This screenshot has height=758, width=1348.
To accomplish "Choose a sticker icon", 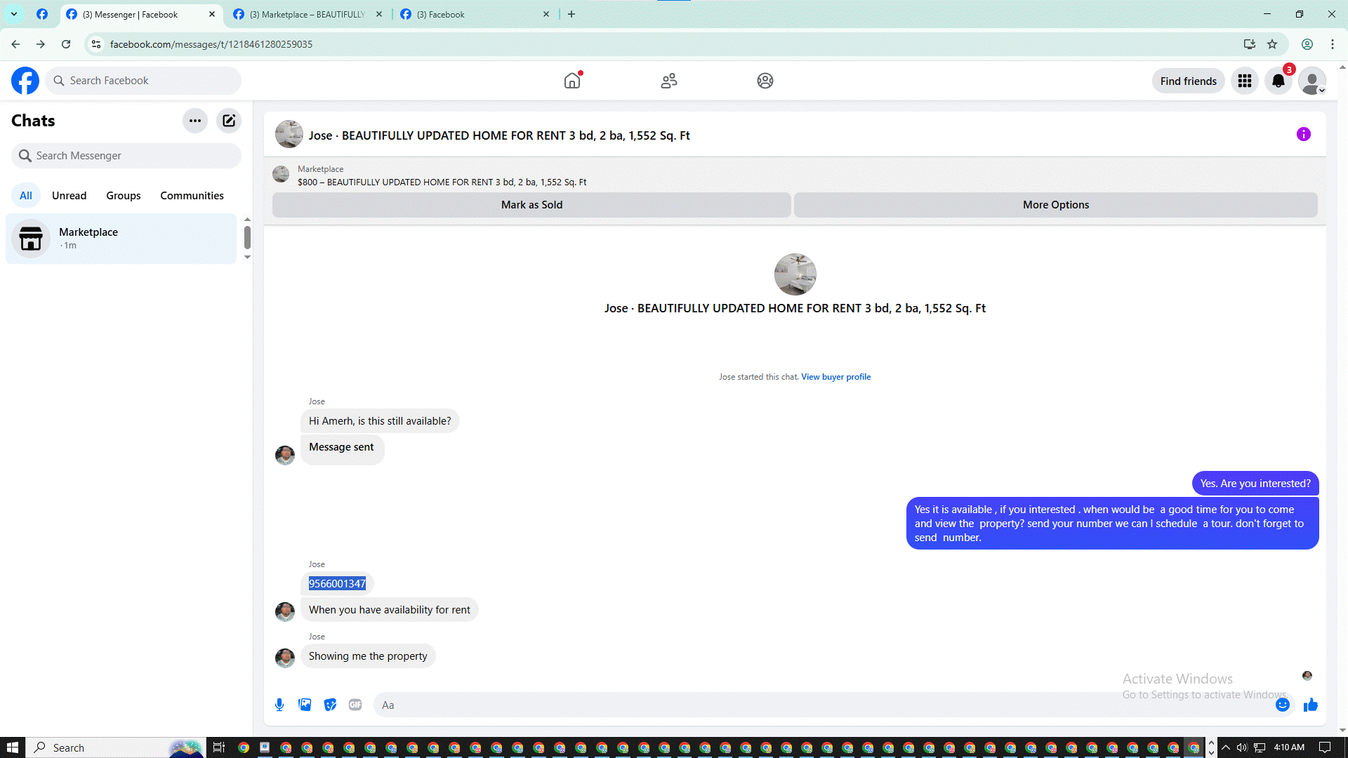I will [x=330, y=705].
